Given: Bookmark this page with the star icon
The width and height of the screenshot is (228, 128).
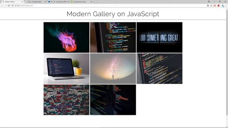Looking at the screenshot, I should pos(211,6).
